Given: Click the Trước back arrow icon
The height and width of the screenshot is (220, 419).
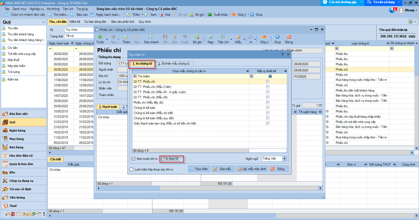Looking at the screenshot, I should point(100,37).
